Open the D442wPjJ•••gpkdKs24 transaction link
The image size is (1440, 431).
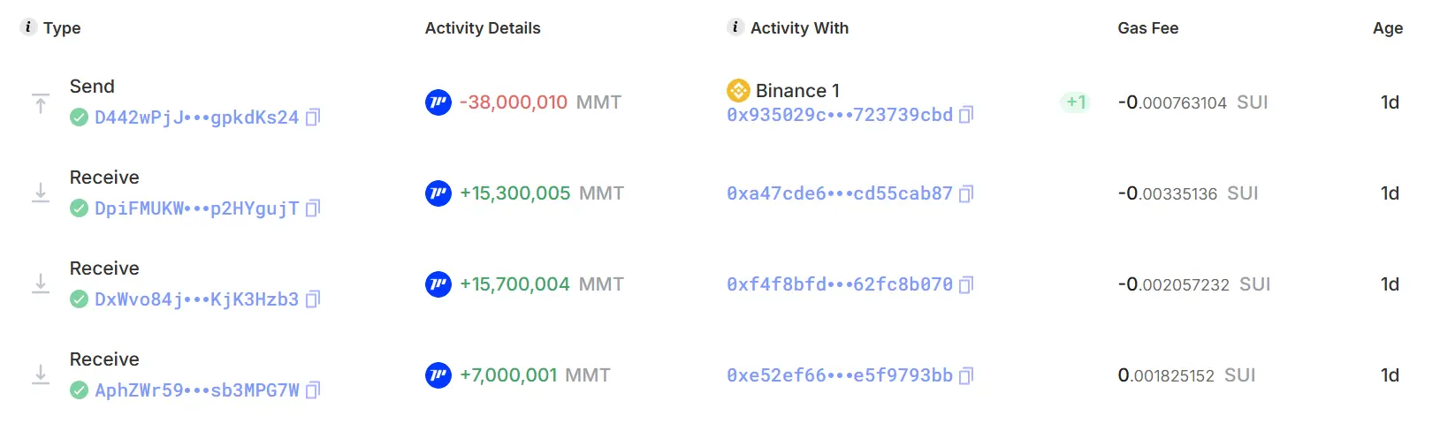pos(196,117)
